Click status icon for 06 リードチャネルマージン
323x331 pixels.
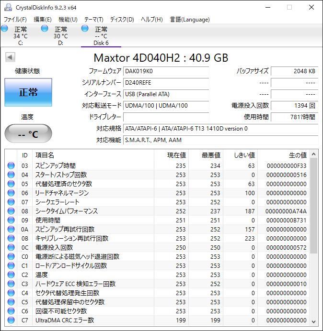click(x=11, y=193)
